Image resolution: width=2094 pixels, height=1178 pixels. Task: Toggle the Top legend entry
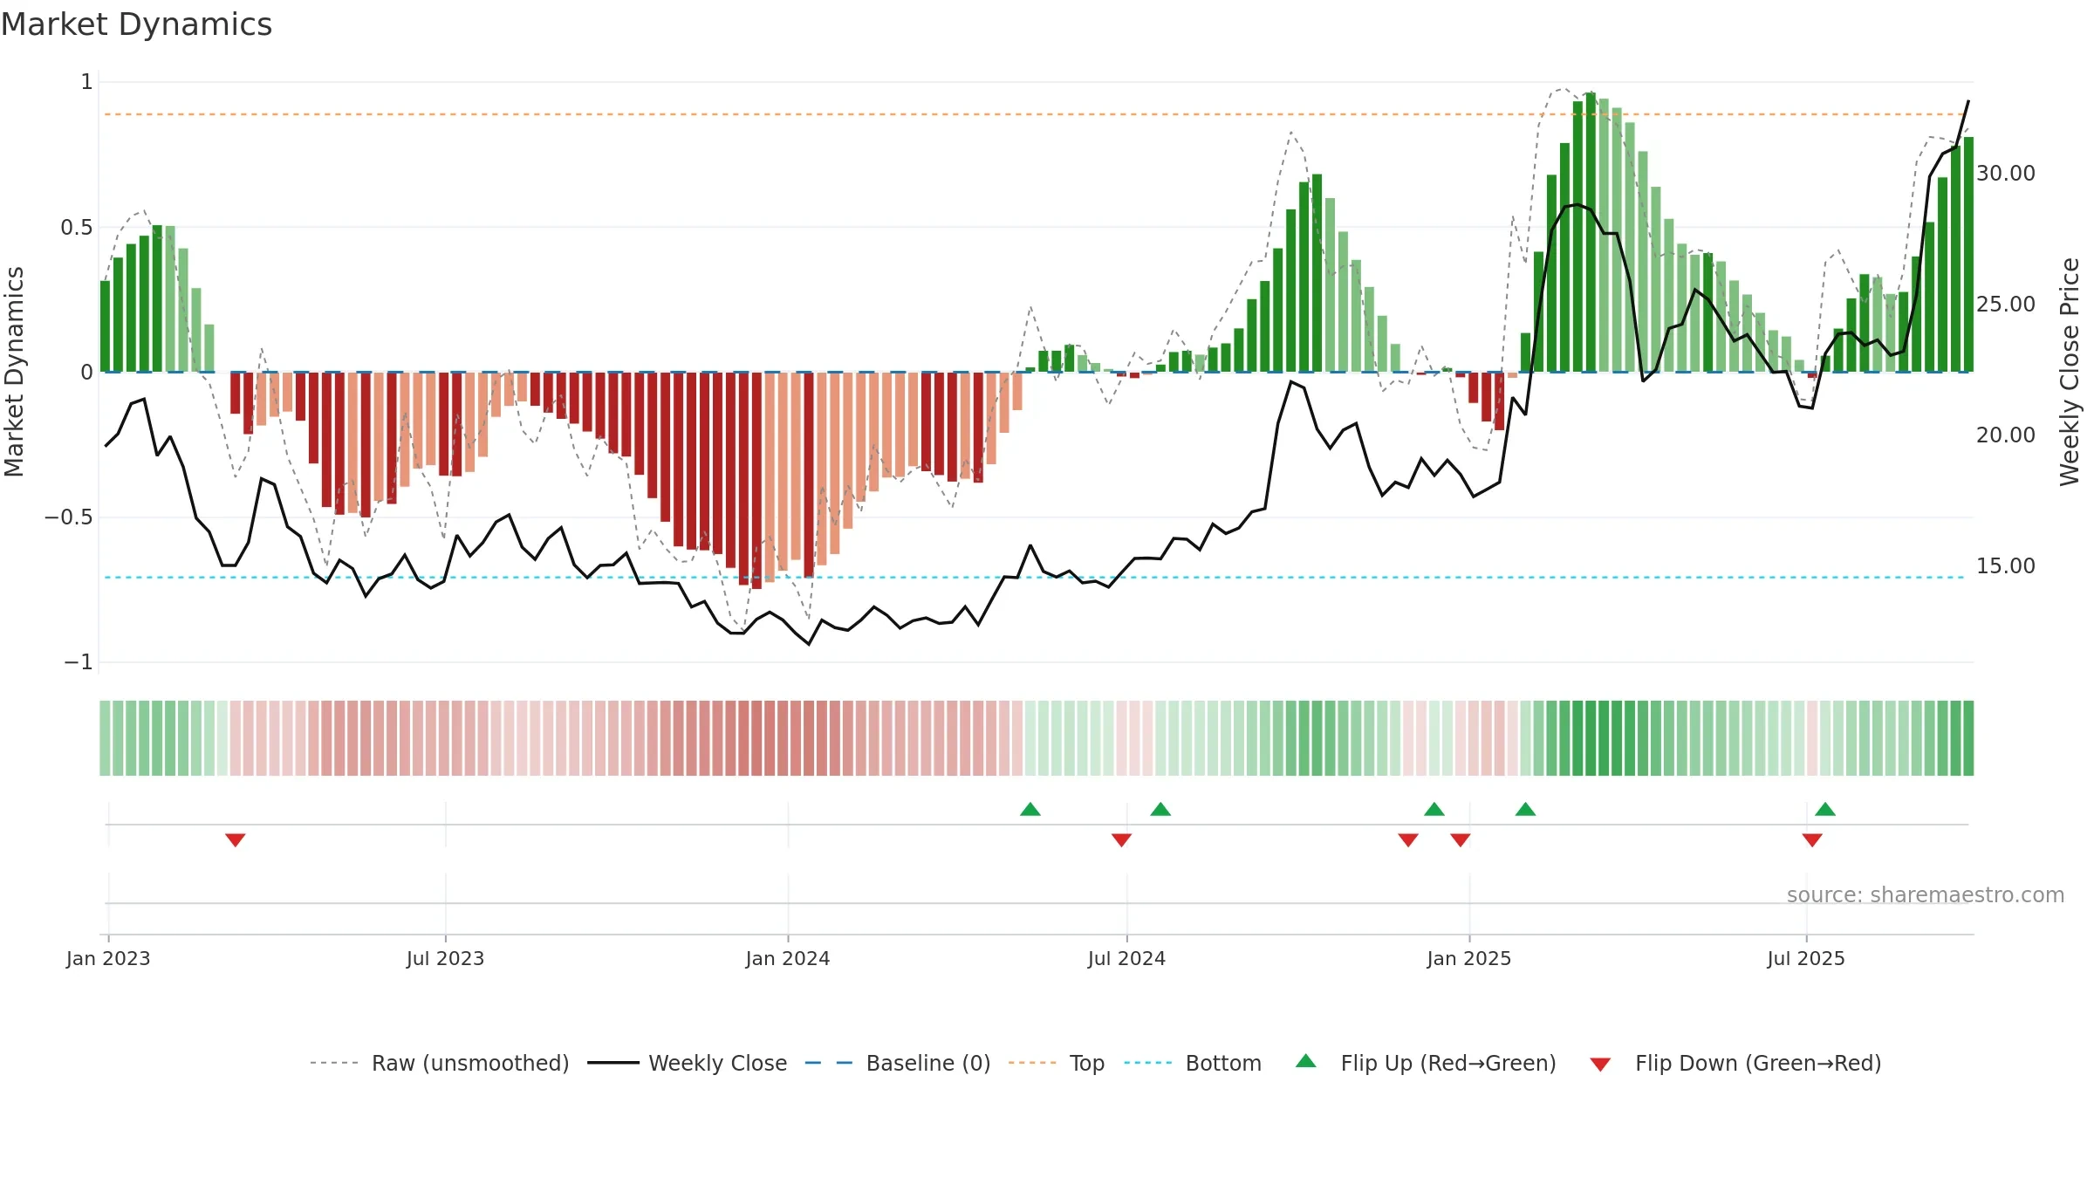tap(1056, 1063)
